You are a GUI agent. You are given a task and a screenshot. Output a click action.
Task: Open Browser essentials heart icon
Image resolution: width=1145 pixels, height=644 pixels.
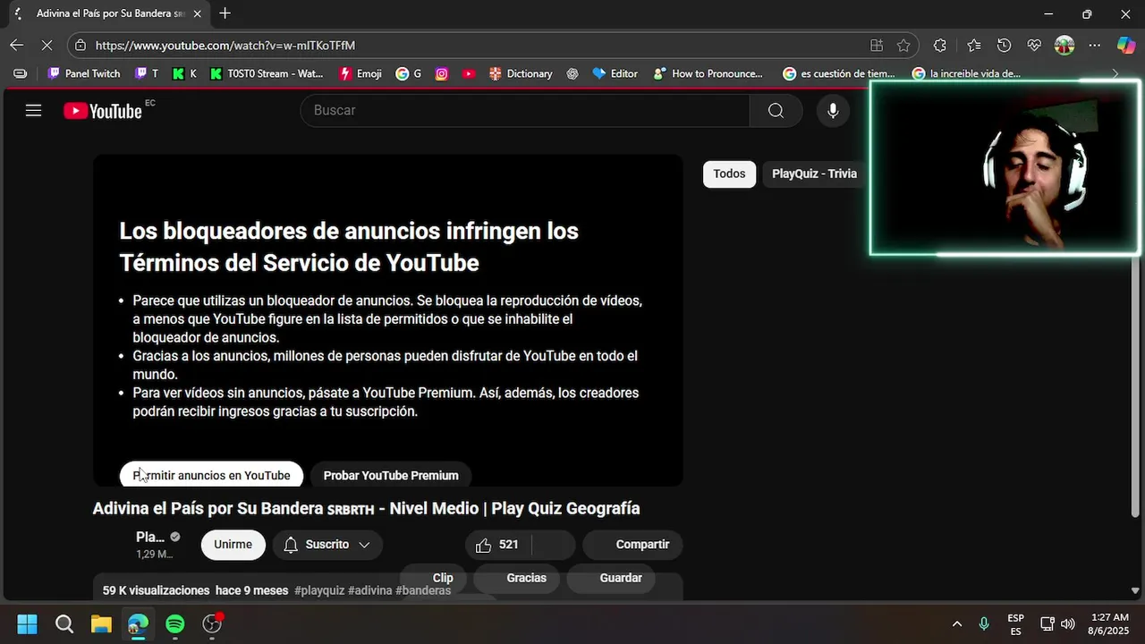point(1034,45)
